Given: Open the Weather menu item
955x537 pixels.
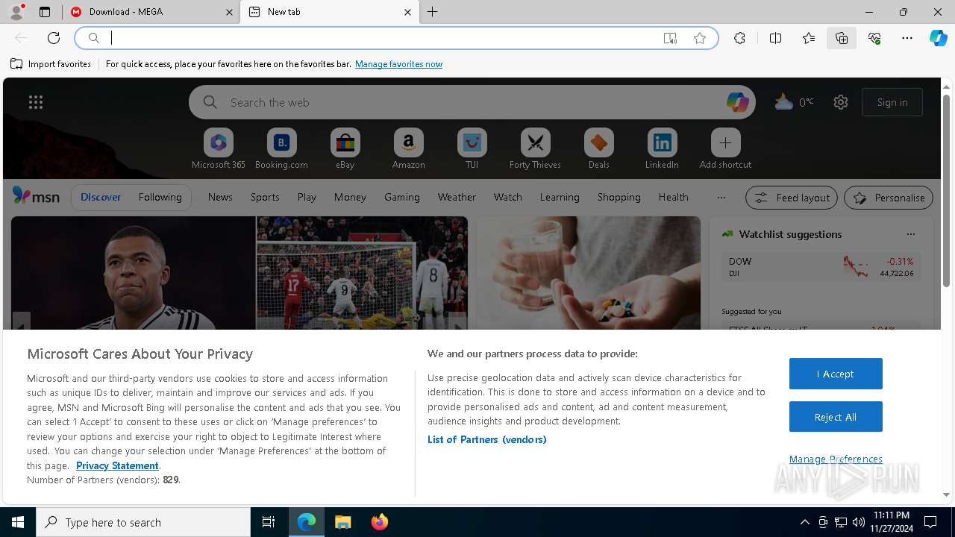Looking at the screenshot, I should coord(457,197).
